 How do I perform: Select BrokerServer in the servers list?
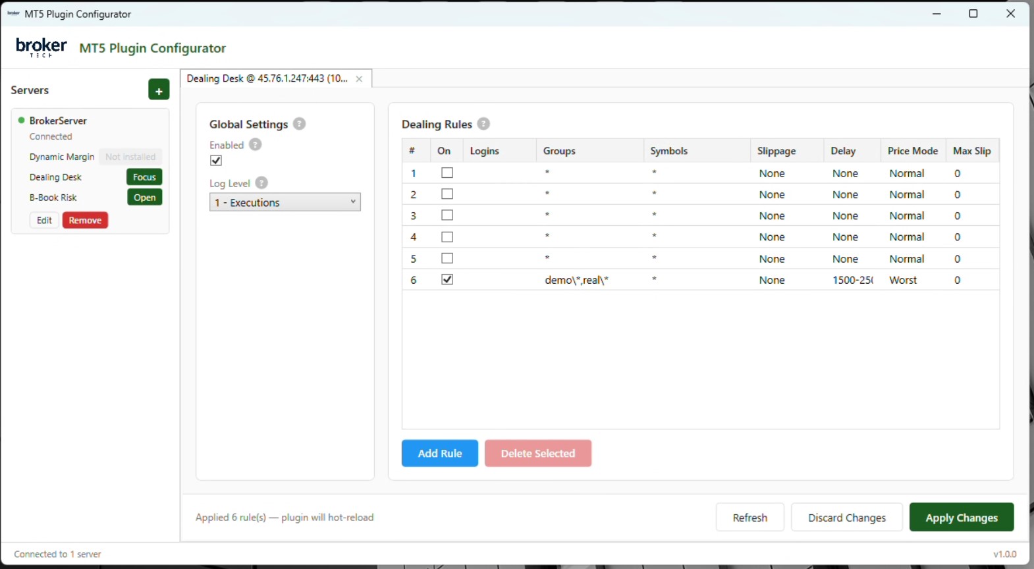point(58,121)
